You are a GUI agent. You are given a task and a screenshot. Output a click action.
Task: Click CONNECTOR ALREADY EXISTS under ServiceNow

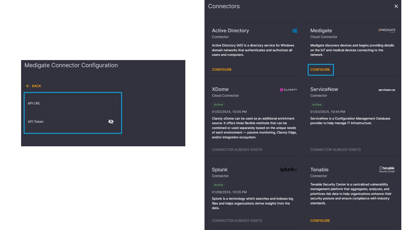[x=336, y=150]
